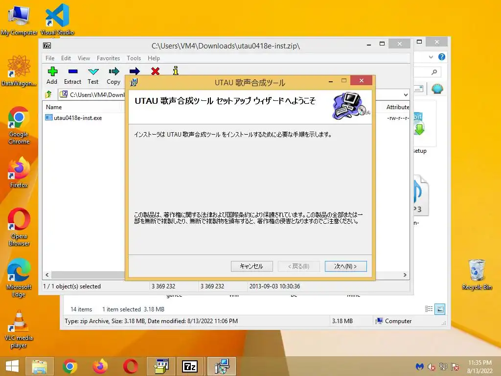Open Chrome from the taskbar
Image resolution: width=501 pixels, height=376 pixels.
[x=70, y=366]
